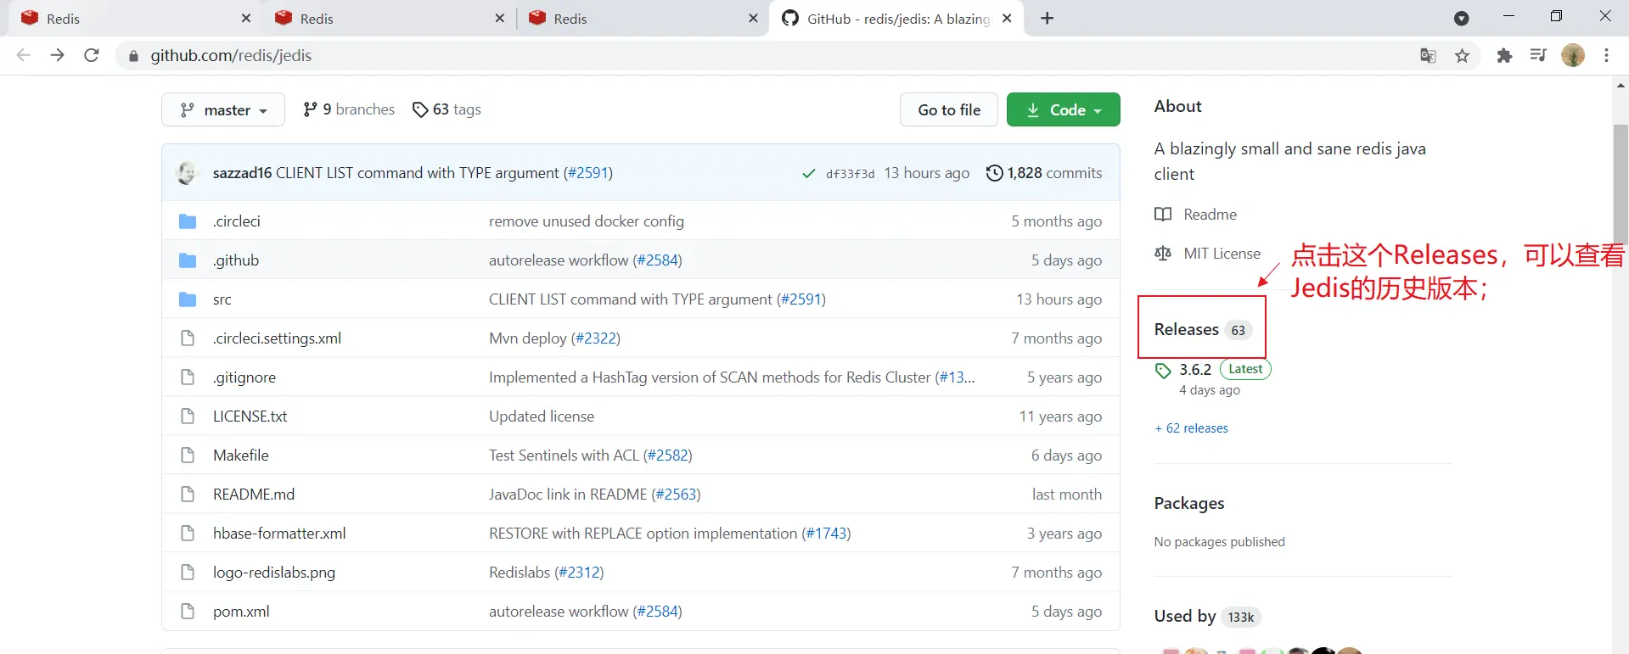The image size is (1629, 654).
Task: Open the pom.xml file
Action: (x=241, y=612)
